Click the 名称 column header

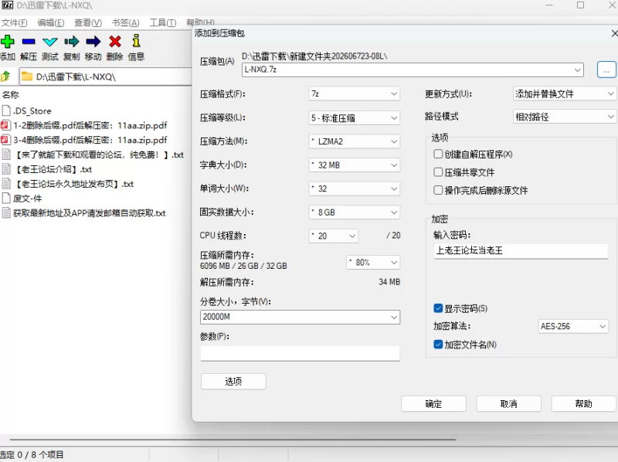click(x=10, y=94)
